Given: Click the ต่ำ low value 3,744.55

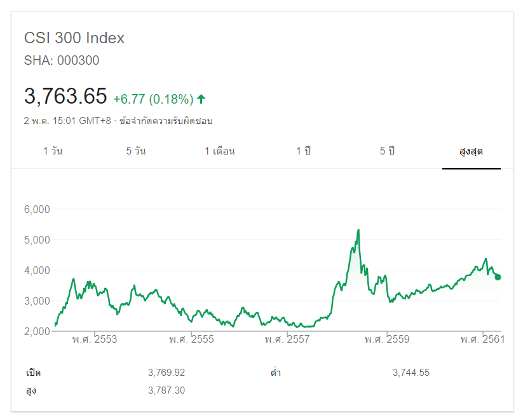Looking at the screenshot, I should (x=411, y=373).
